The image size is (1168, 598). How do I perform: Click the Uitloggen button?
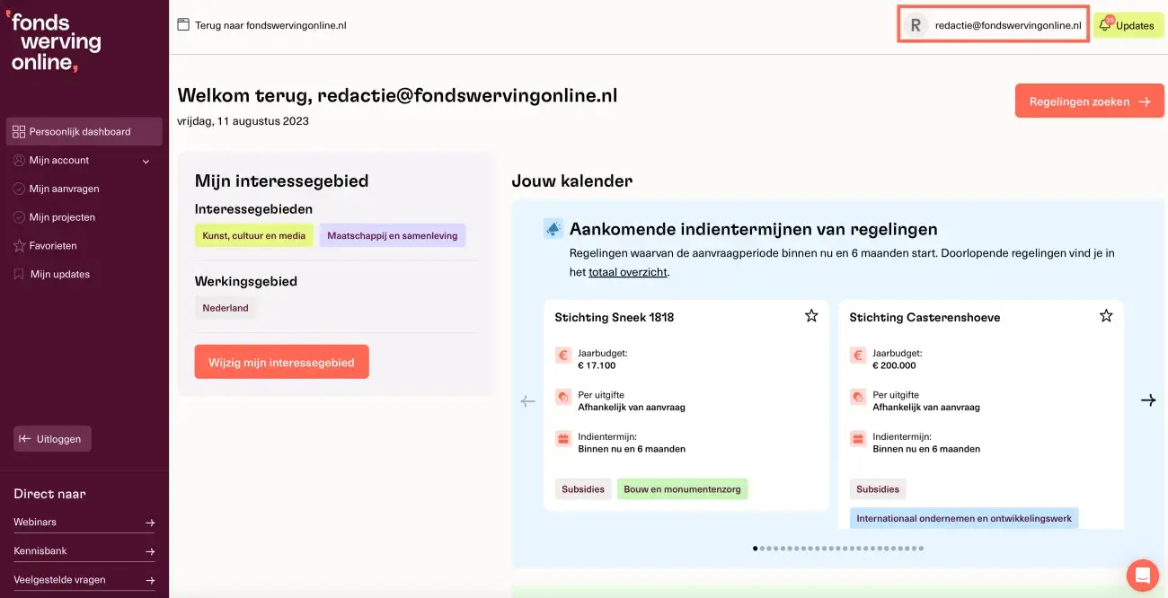pyautogui.click(x=52, y=439)
